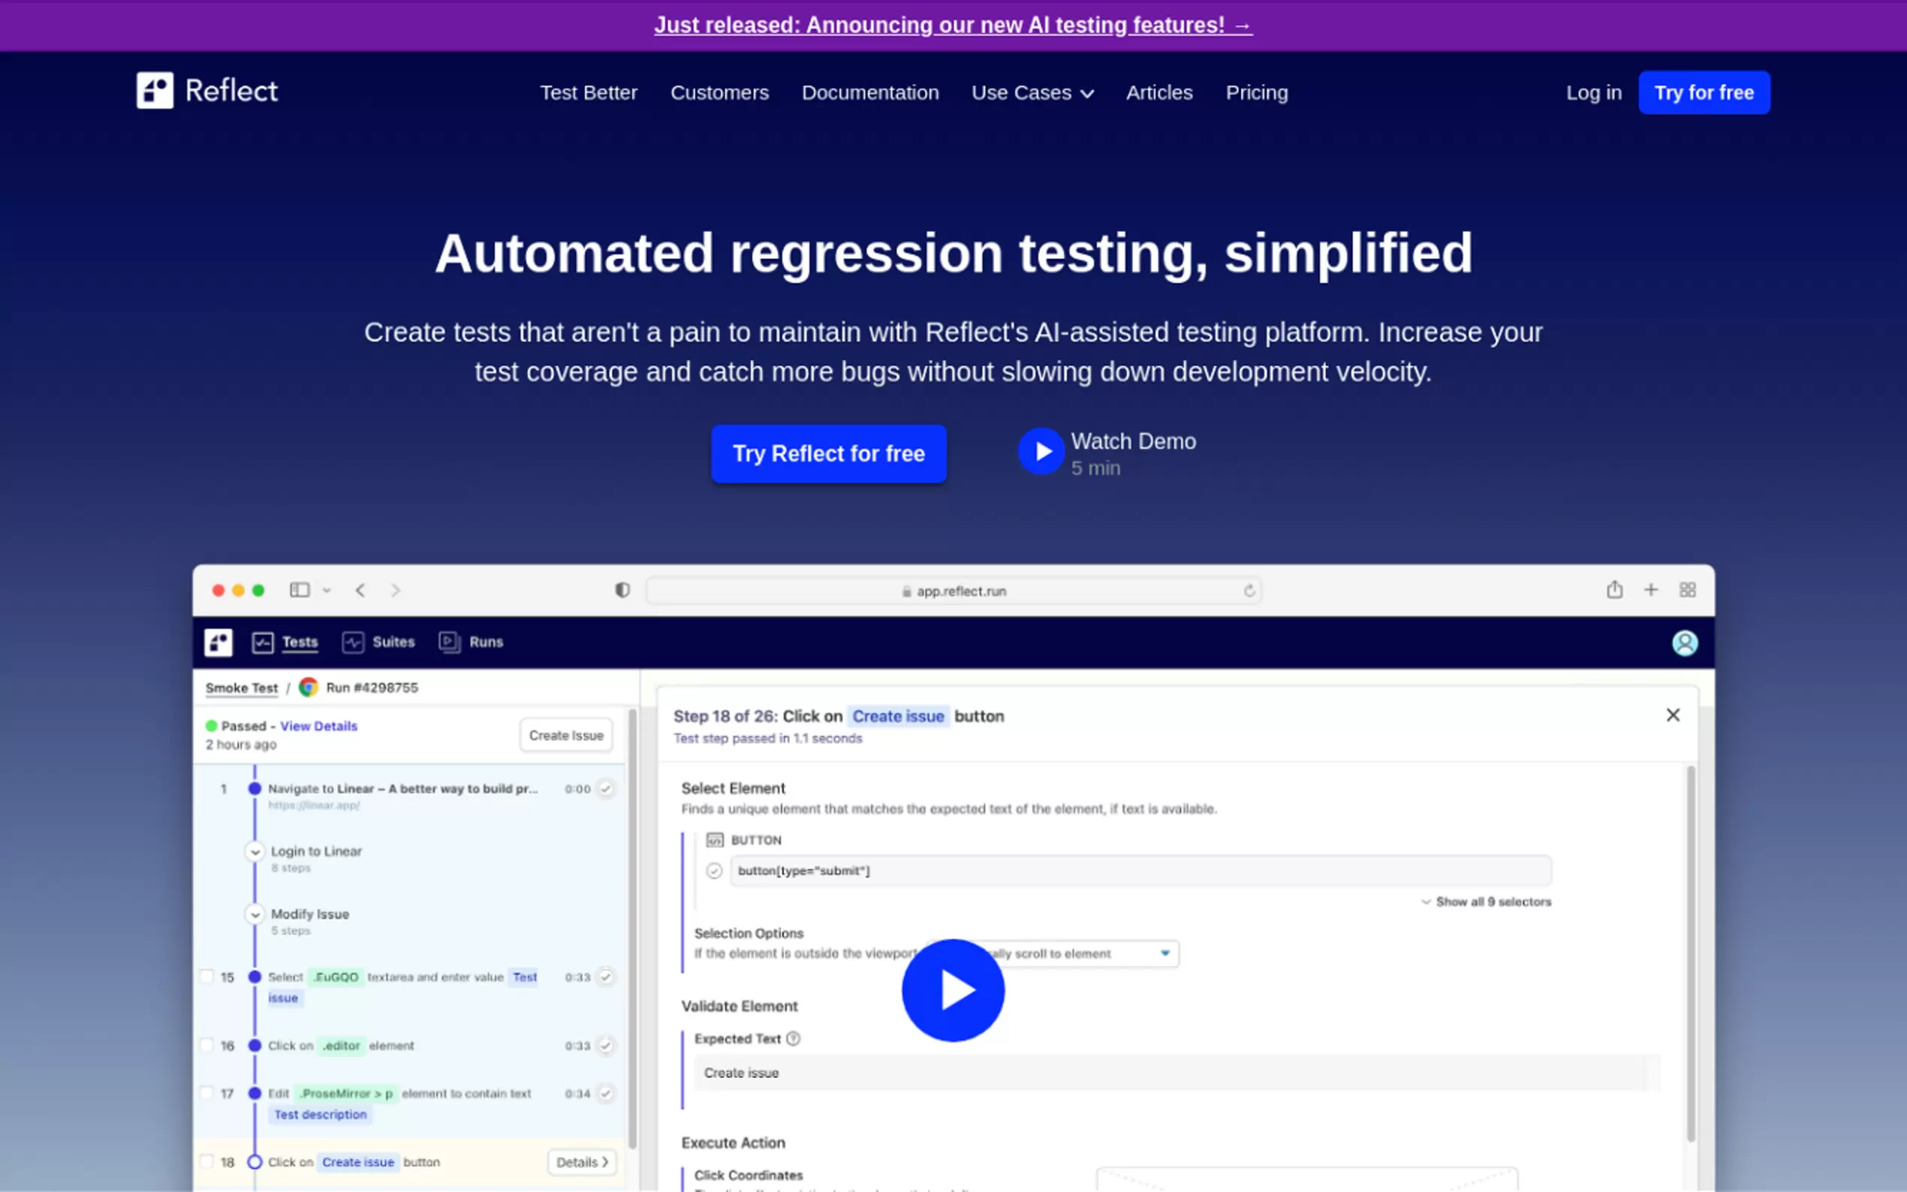
Task: Open the Pricing page from navigation
Action: [1256, 93]
